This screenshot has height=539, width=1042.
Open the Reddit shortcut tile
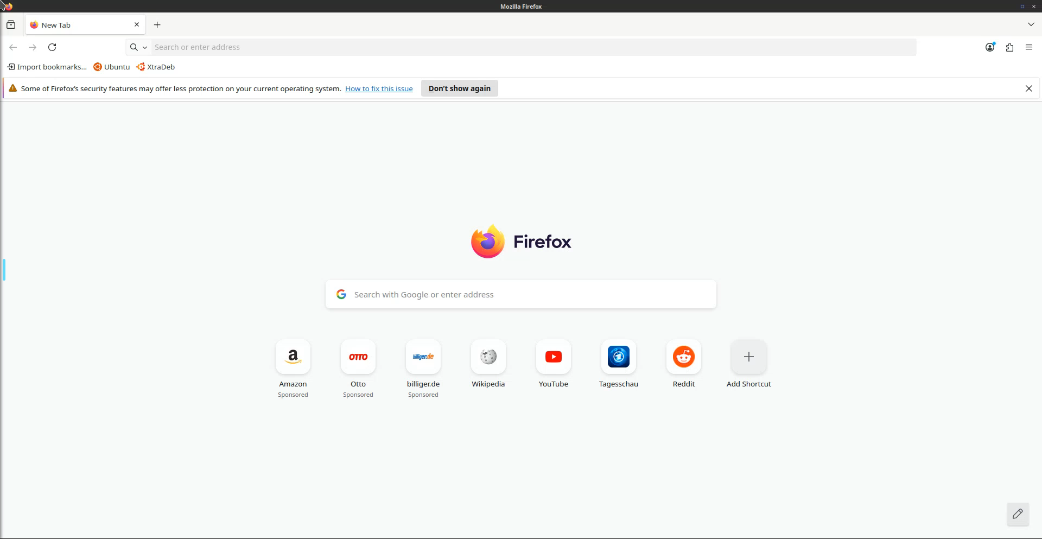click(x=684, y=357)
